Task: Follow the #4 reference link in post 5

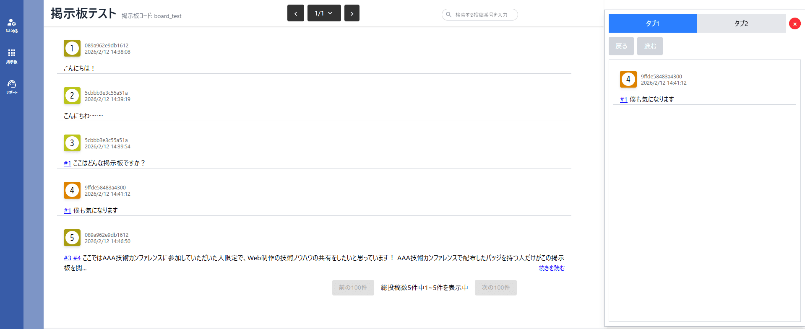Action: pyautogui.click(x=77, y=258)
